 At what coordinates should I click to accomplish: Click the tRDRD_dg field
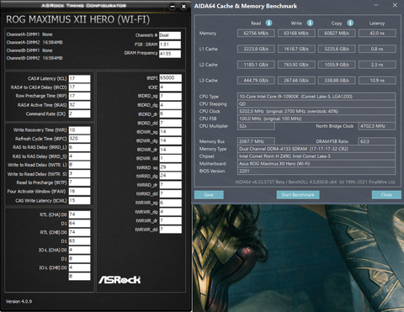click(170, 105)
